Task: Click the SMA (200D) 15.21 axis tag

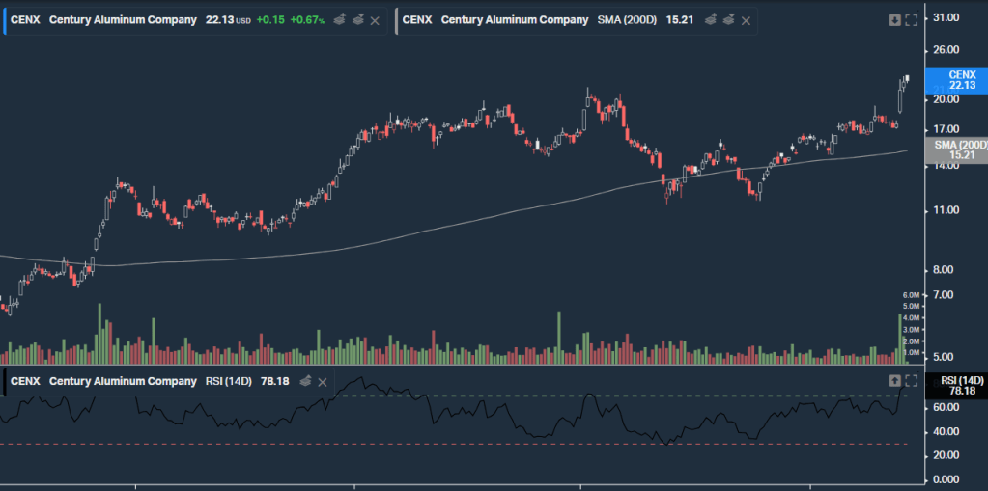Action: click(x=955, y=150)
